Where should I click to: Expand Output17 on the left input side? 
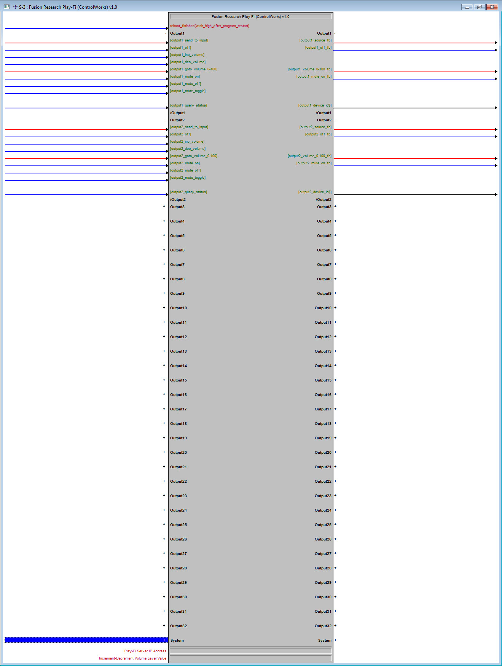click(164, 409)
